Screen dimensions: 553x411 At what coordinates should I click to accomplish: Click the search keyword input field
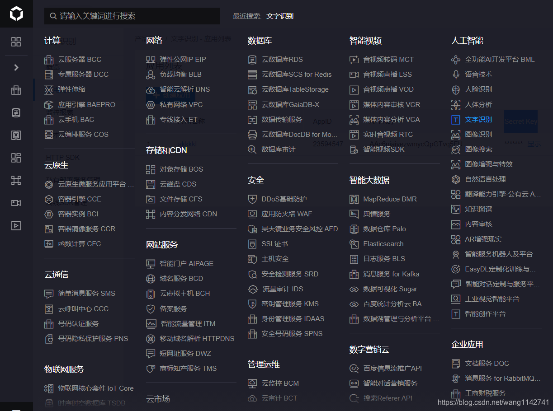tap(132, 16)
